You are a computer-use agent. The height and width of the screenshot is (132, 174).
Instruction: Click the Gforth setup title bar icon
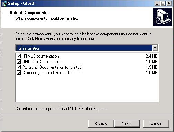(x=4, y=3)
